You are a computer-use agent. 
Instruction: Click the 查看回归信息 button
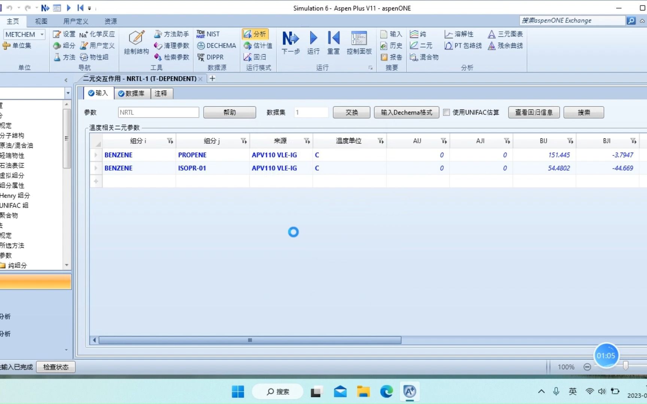(534, 112)
